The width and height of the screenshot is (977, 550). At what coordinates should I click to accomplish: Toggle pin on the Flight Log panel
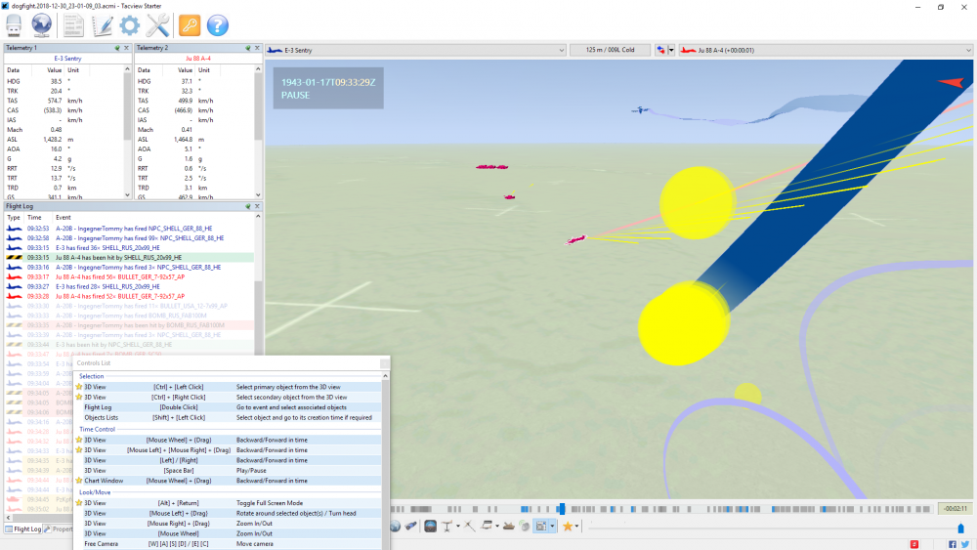point(246,206)
